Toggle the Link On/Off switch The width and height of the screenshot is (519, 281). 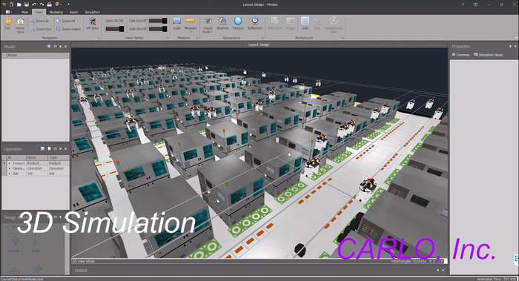tap(157, 21)
